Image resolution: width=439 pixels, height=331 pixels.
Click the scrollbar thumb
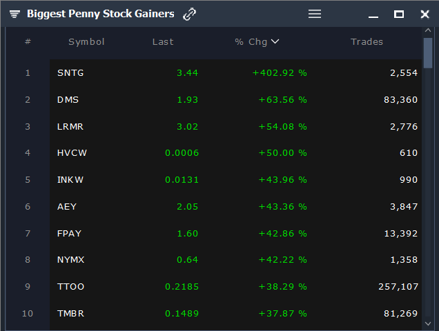pyautogui.click(x=428, y=53)
